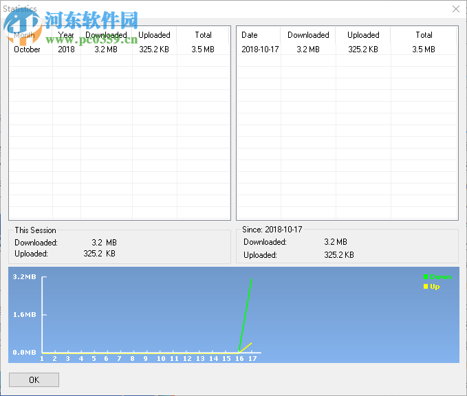
Task: Click the 0.0MB graph axis label
Action: [25, 352]
